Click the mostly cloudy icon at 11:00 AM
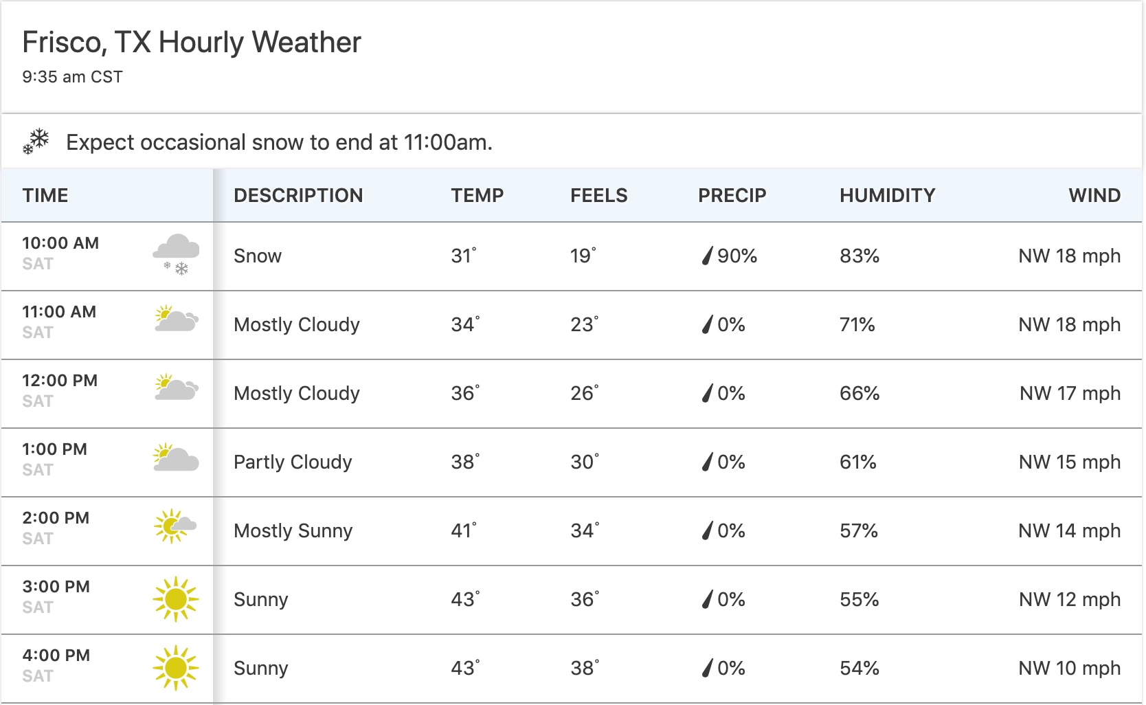 176,320
